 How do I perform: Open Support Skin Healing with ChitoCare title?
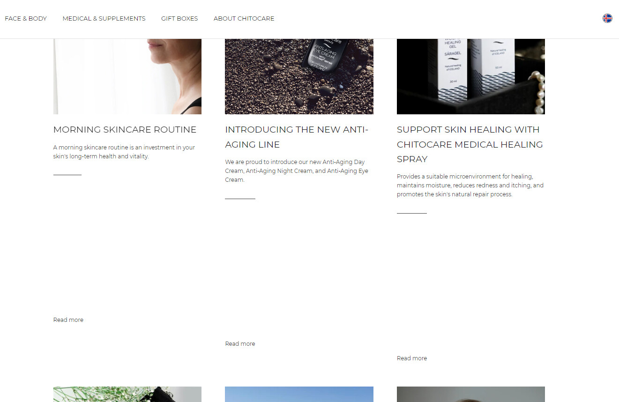point(470,144)
